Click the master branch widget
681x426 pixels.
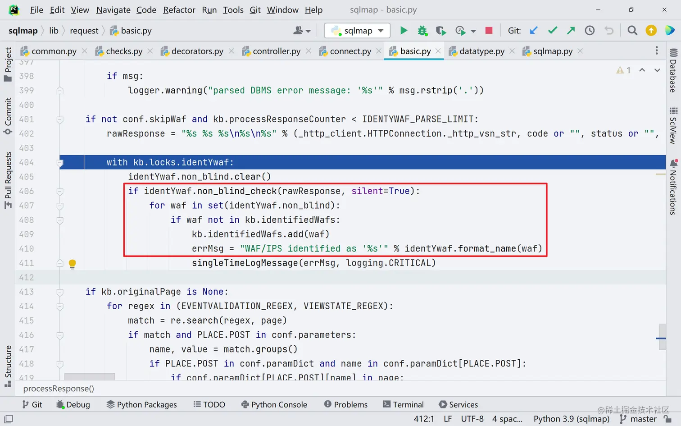coord(638,419)
